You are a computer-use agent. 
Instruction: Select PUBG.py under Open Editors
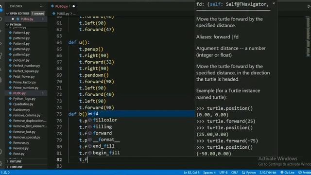click(x=27, y=19)
